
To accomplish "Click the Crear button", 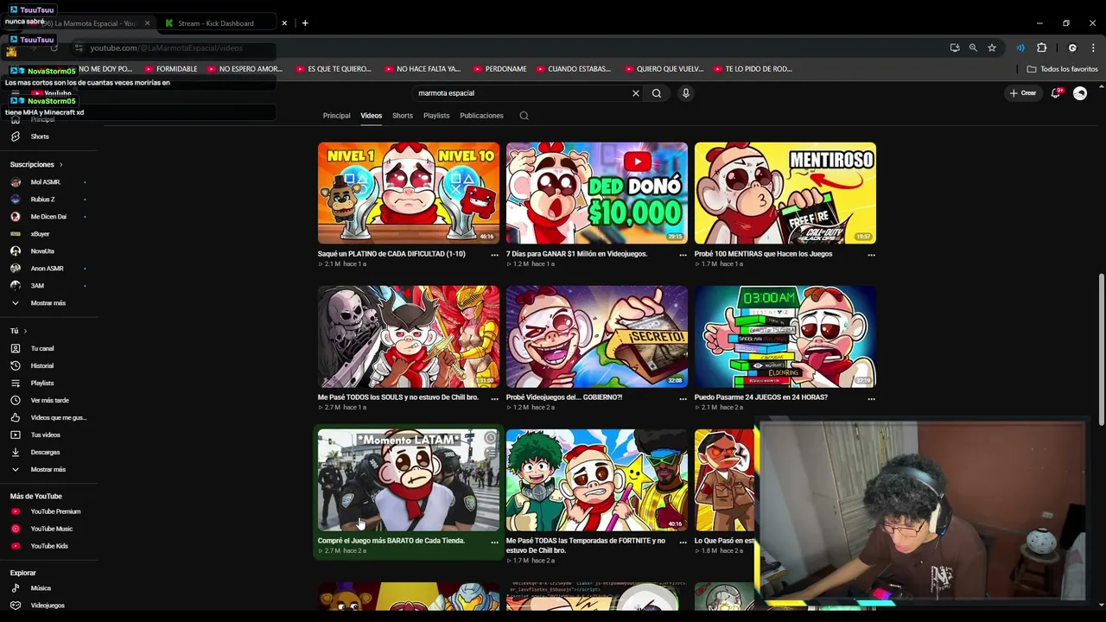I will coord(1023,93).
